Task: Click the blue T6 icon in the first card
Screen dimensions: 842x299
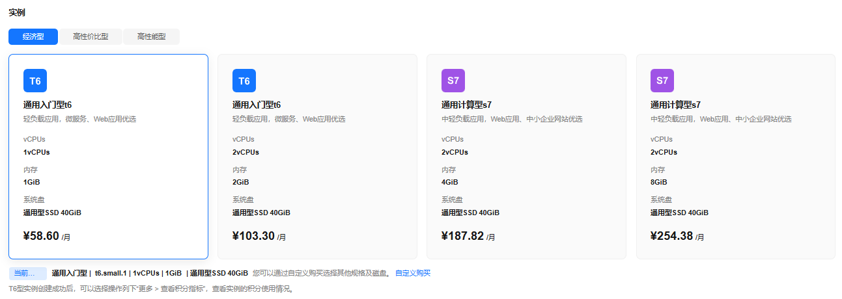Action: click(35, 81)
